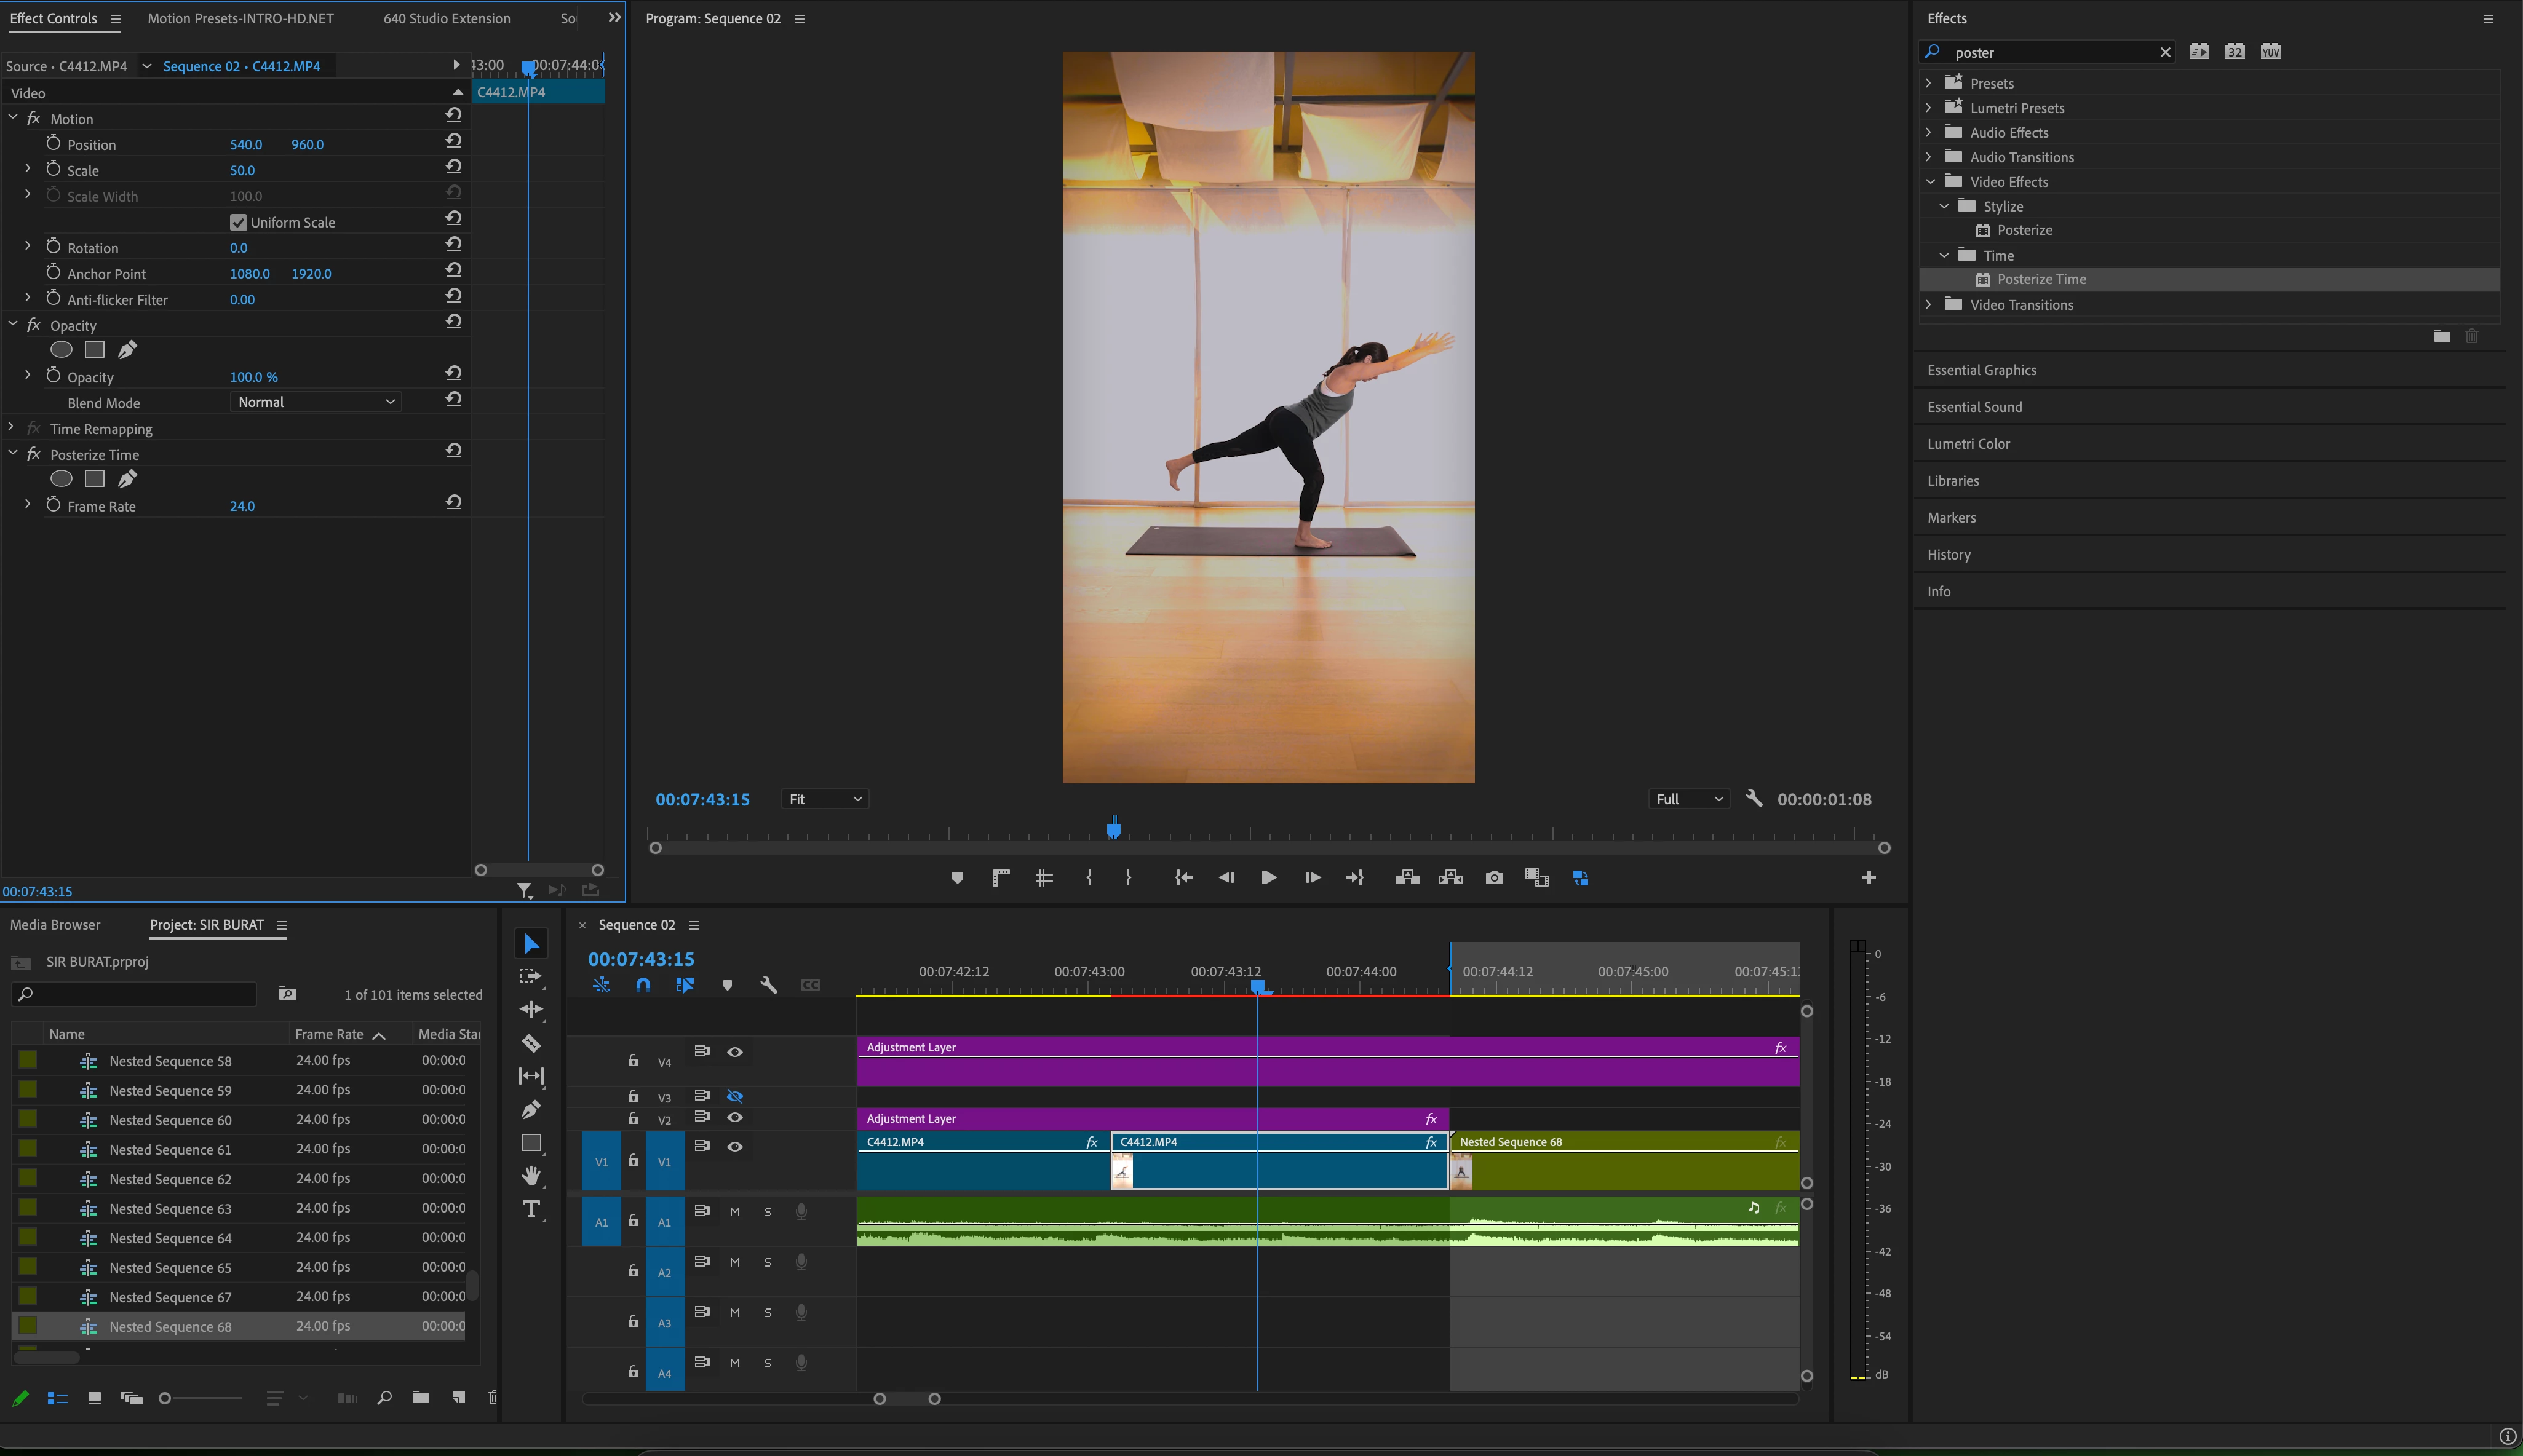This screenshot has height=1456, width=2523.
Task: Expand the Video Transitions folder
Action: coord(1929,305)
